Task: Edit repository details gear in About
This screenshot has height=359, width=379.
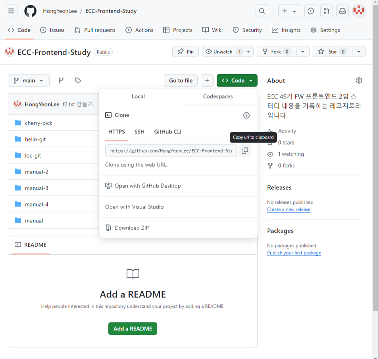Action: point(359,81)
